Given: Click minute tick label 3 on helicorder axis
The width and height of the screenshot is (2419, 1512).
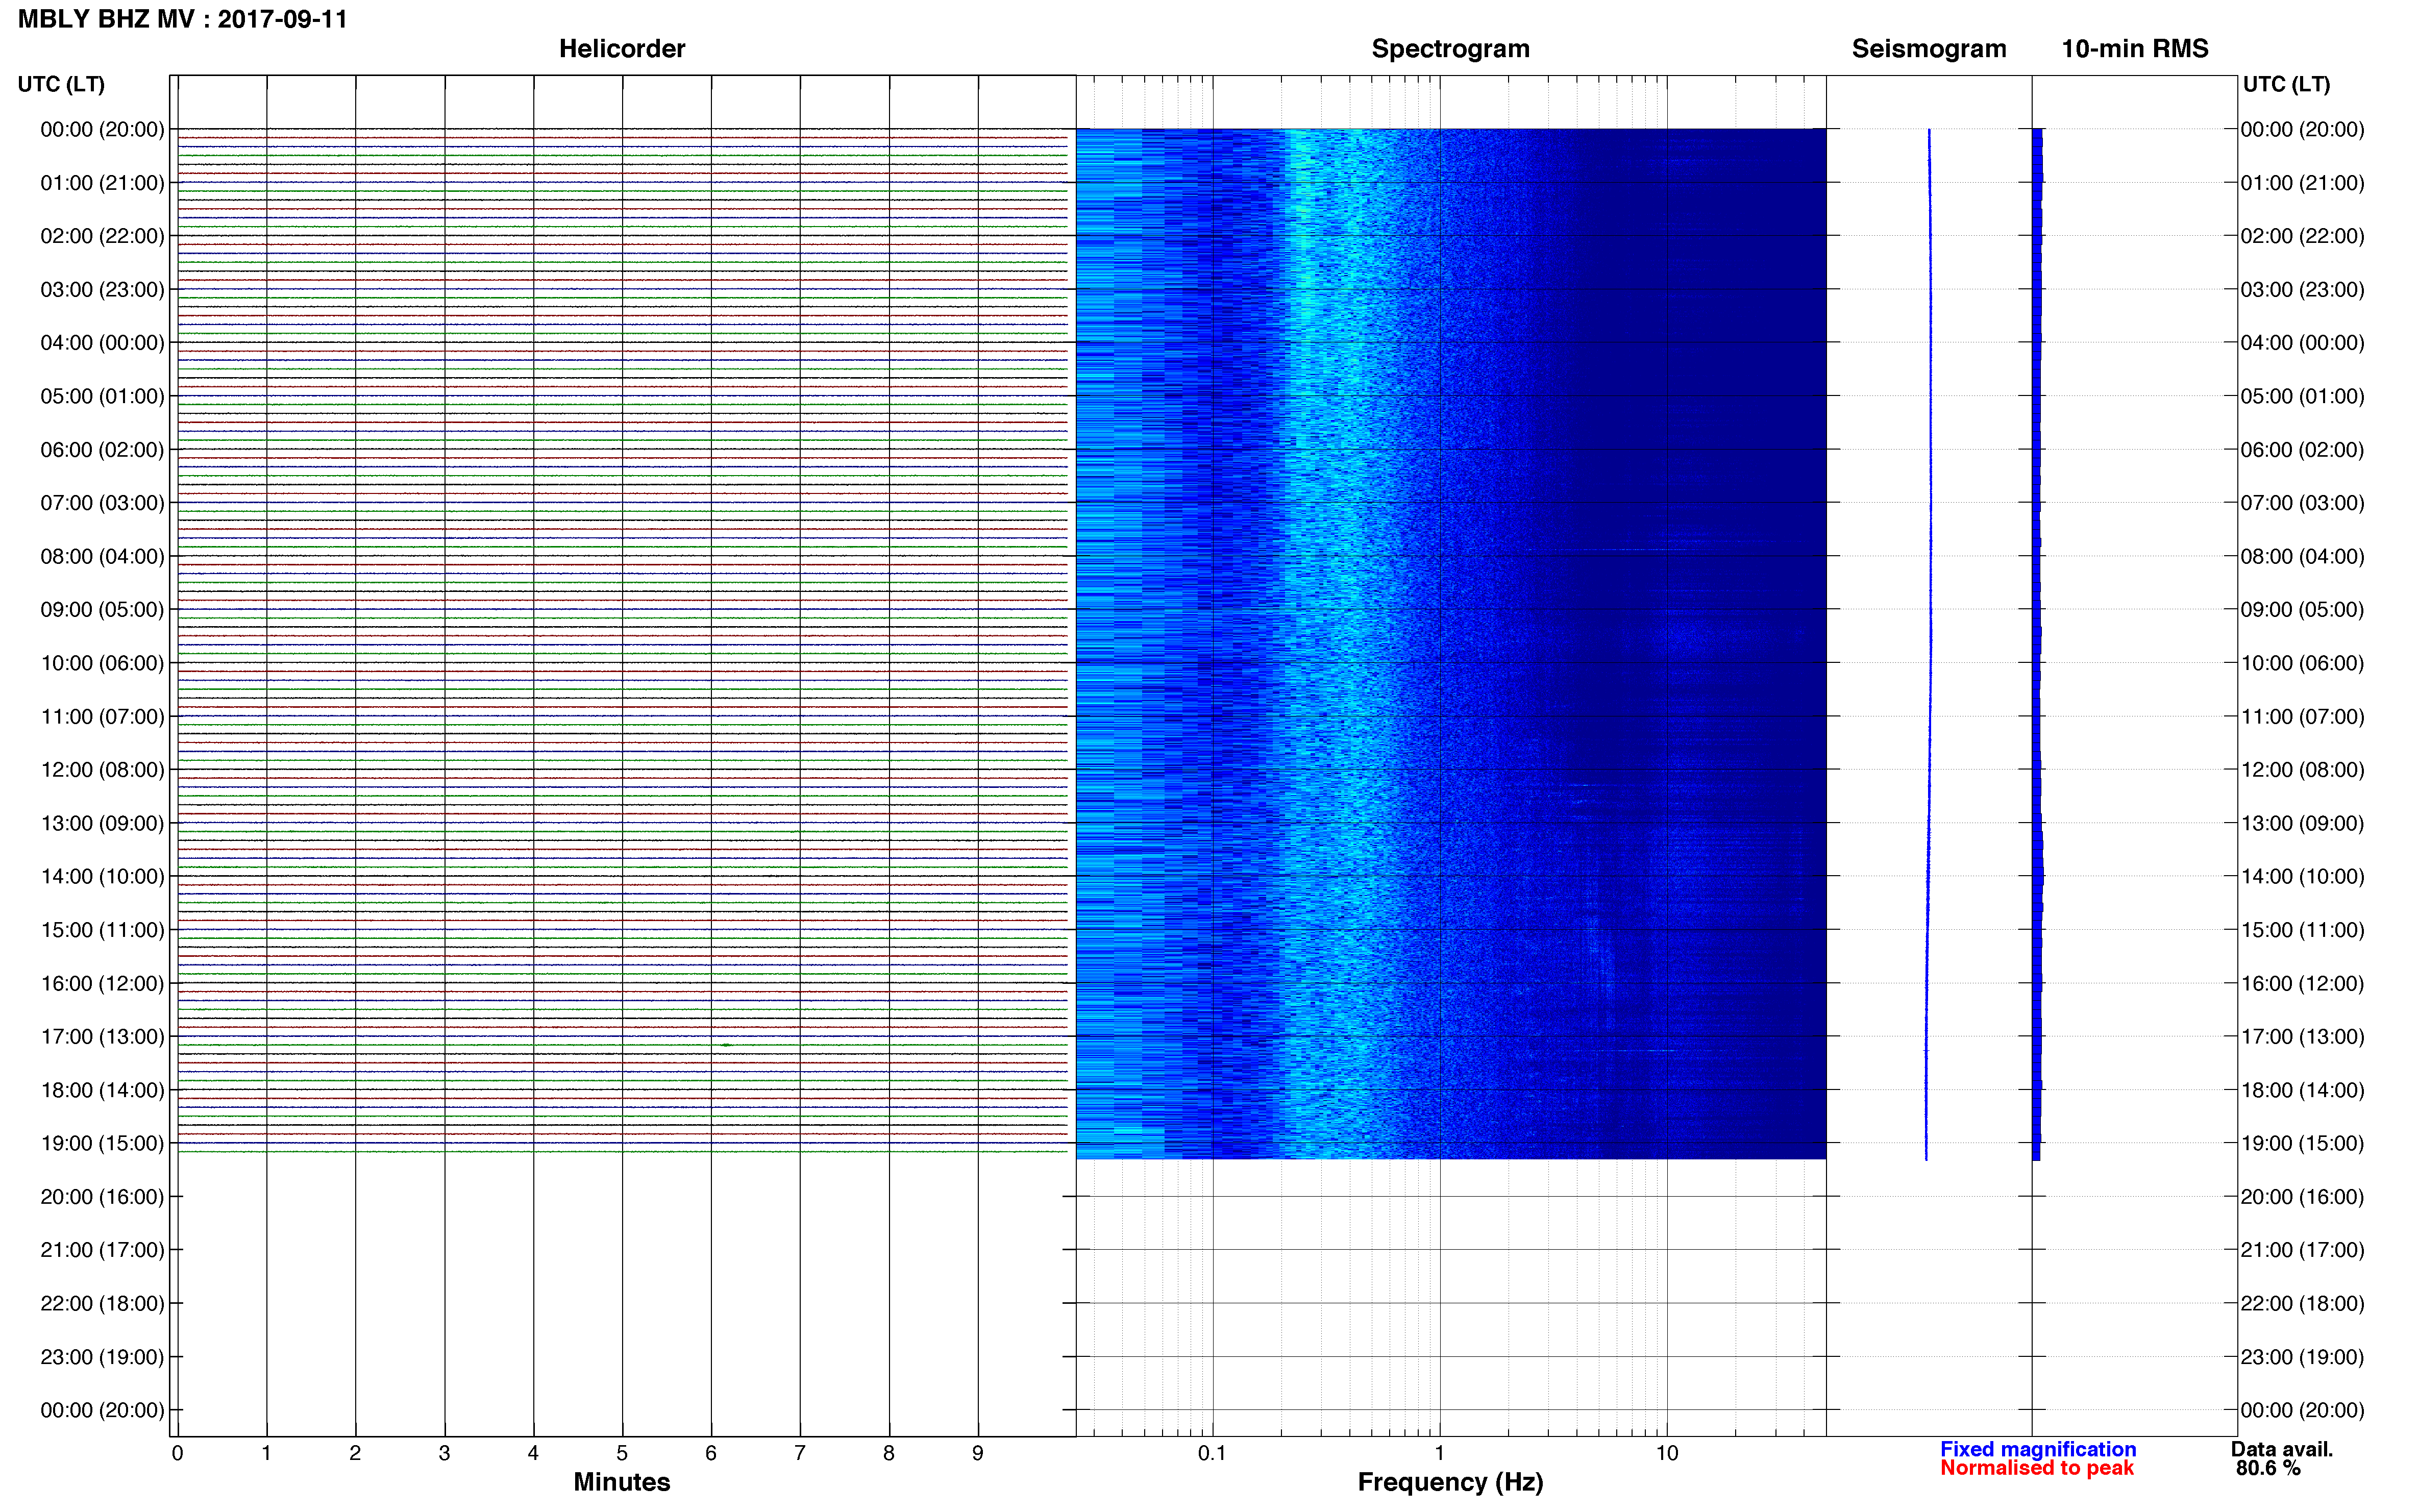Looking at the screenshot, I should 444,1454.
